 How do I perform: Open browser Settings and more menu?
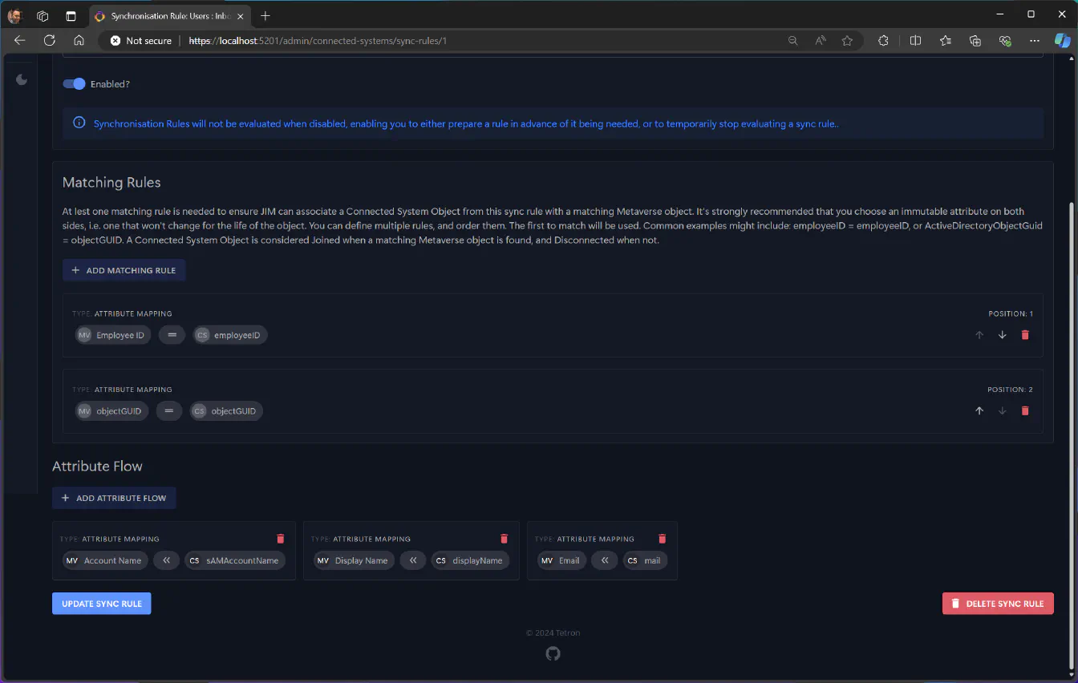click(1035, 41)
